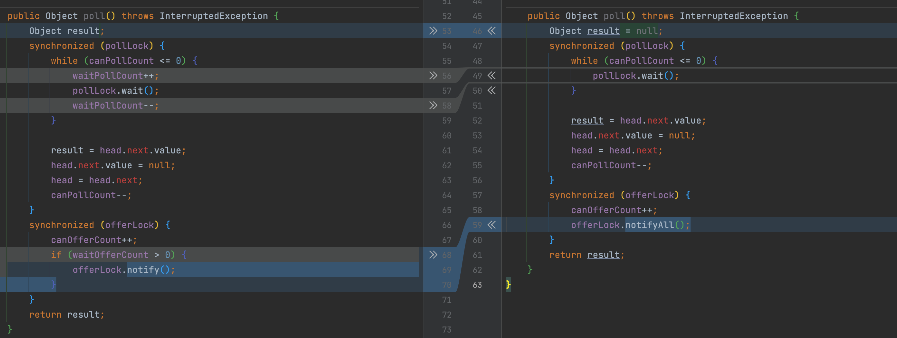The image size is (897, 338).
Task: Accept right change arrow at line 49
Action: pyautogui.click(x=492, y=76)
